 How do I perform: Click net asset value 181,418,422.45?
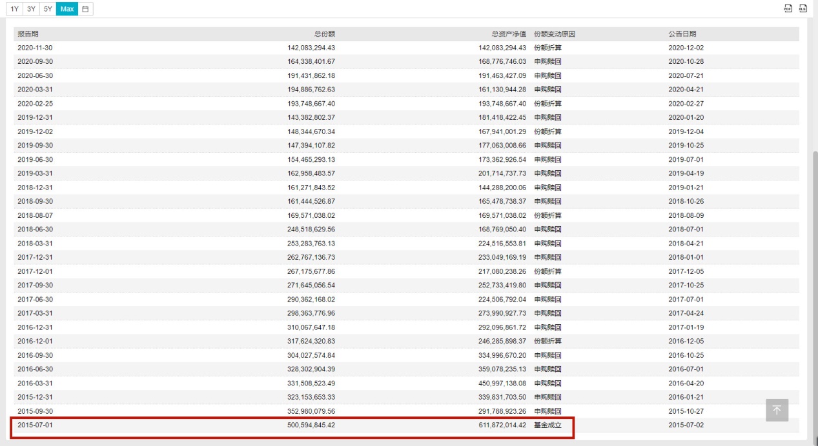pos(502,117)
